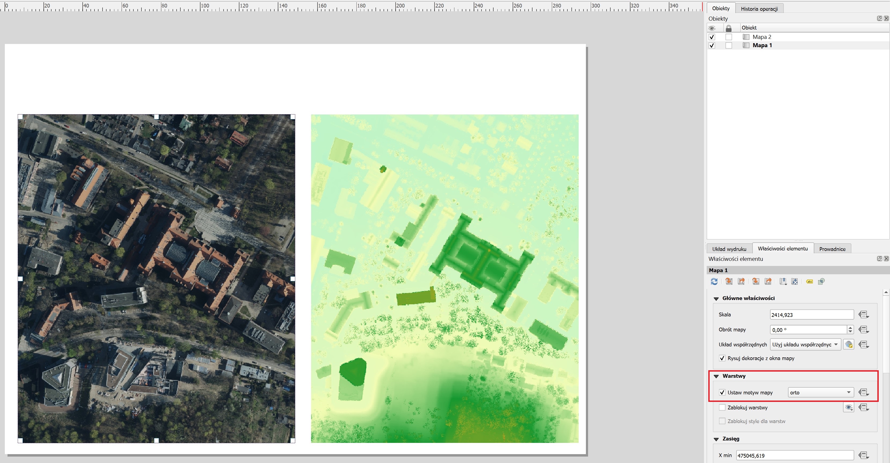Open the Układ wydruku tab
890x463 pixels.
[x=729, y=249]
